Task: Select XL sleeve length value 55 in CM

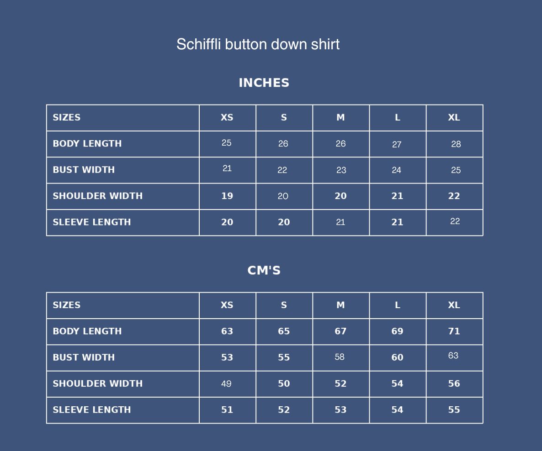Action: [x=454, y=410]
